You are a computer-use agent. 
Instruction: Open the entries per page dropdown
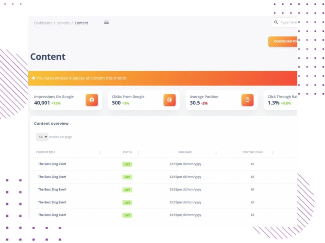pos(42,137)
